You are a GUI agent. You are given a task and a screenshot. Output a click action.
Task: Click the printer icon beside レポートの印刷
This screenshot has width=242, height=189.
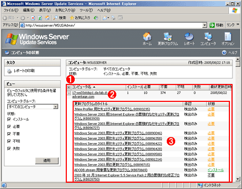(9, 71)
